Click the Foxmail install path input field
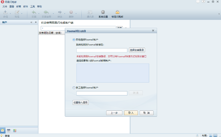This screenshot has height=137, width=221. point(102,50)
